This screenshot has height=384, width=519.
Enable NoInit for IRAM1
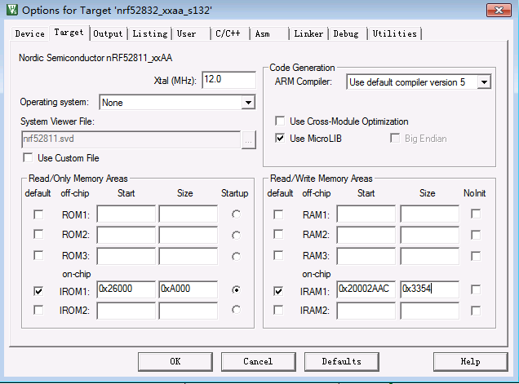pos(476,289)
